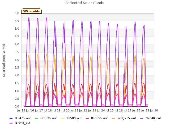Screen dimensions: 170x128
Task: Click the 6.0 y-axis tick label
Action: click(17, 13)
